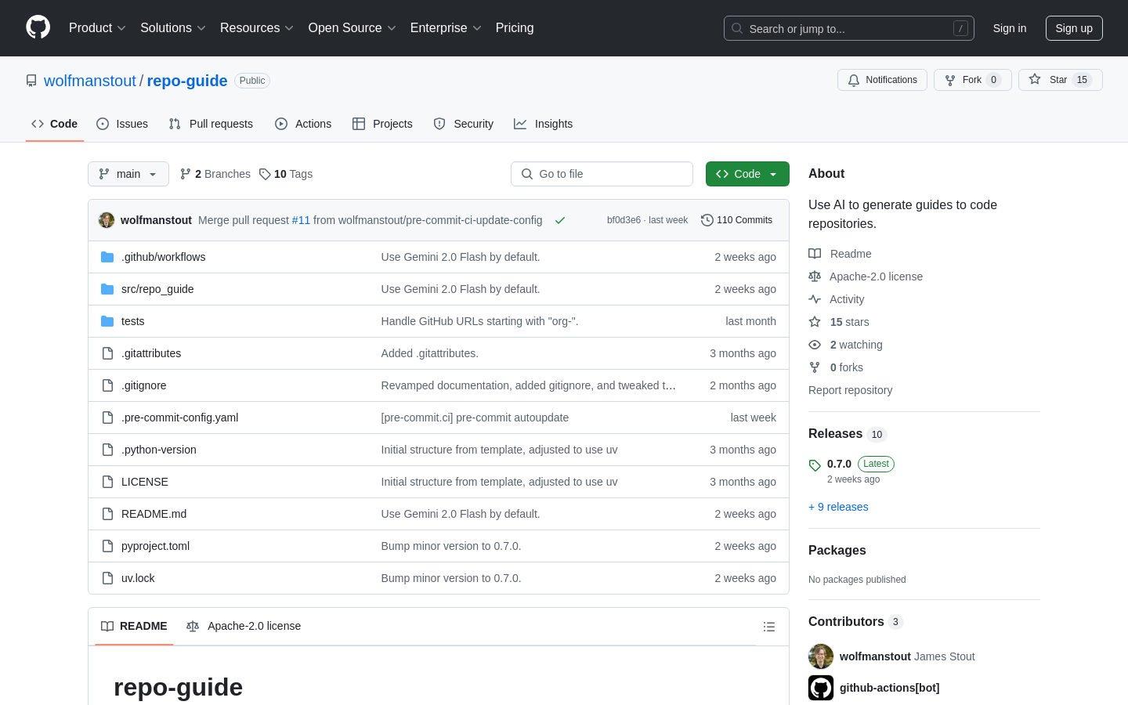Image resolution: width=1128 pixels, height=705 pixels.
Task: Switch to the Security tab
Action: pyautogui.click(x=464, y=124)
